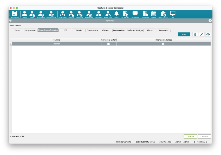Open the Avançadas tab
Image resolution: width=221 pixels, height=155 pixels.
(x=164, y=30)
